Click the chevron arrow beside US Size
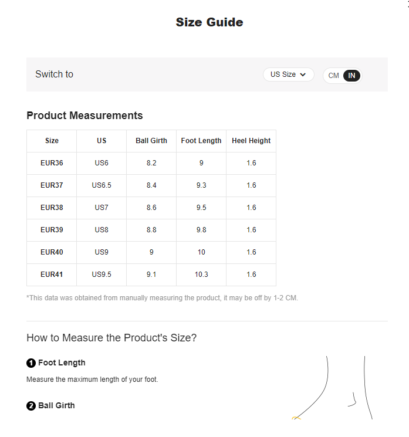The image size is (409, 437). click(303, 74)
